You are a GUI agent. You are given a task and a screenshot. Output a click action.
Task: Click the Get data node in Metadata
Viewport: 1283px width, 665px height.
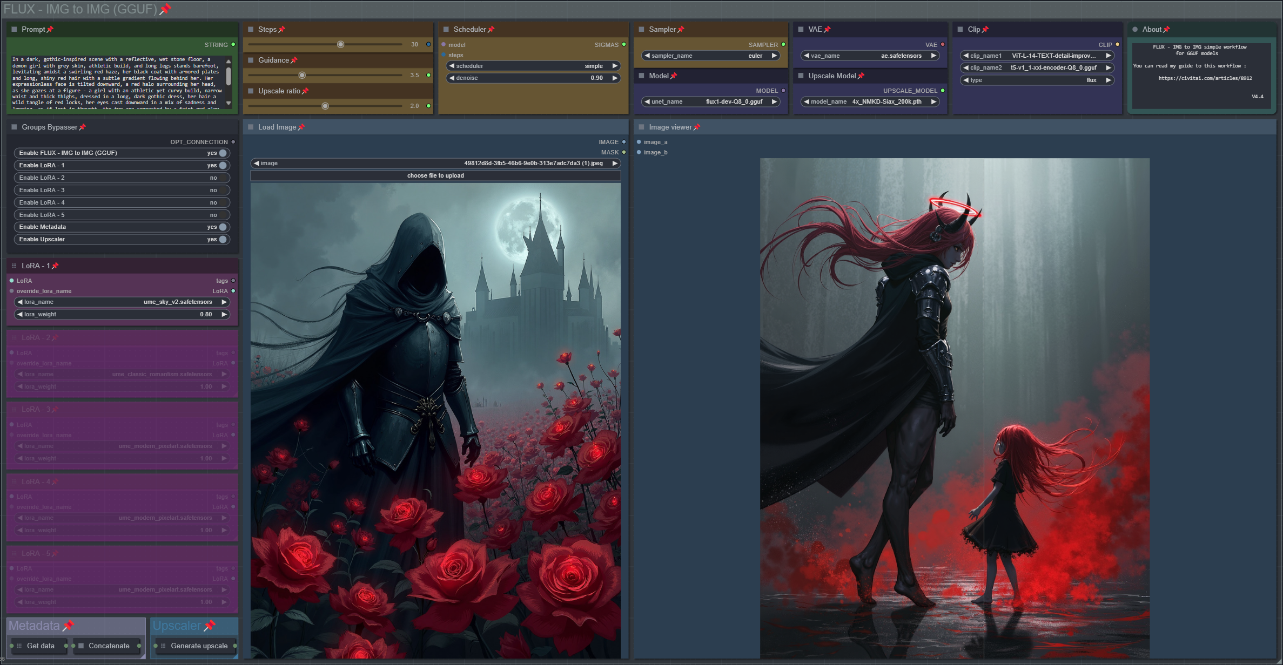(41, 646)
